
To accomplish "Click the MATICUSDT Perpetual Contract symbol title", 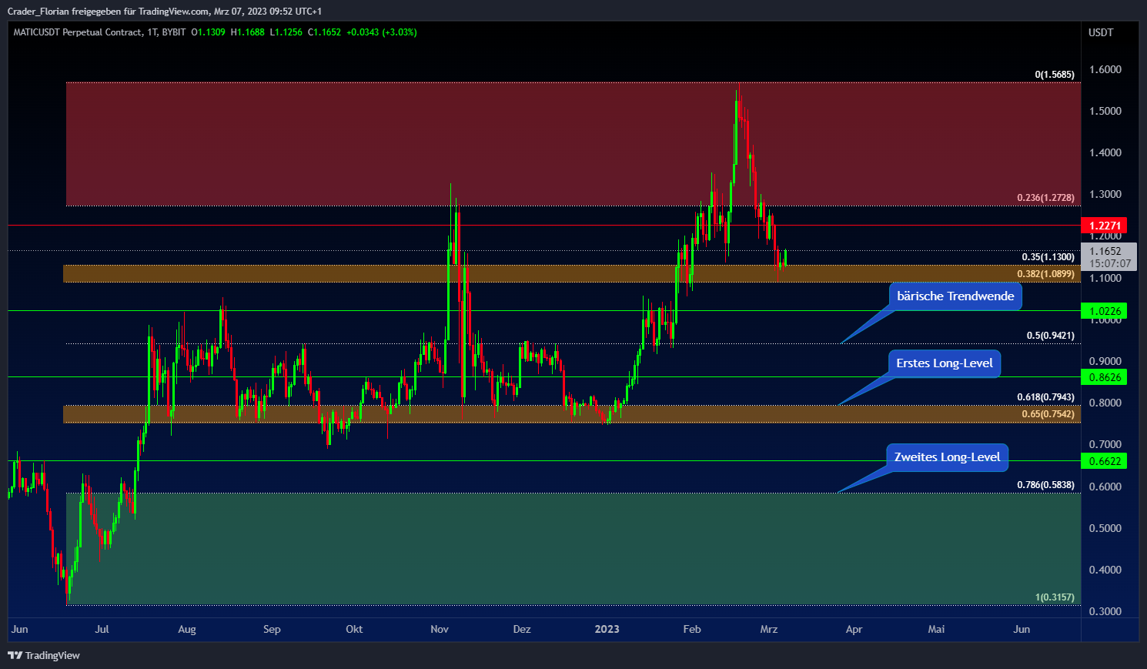I will [x=77, y=32].
